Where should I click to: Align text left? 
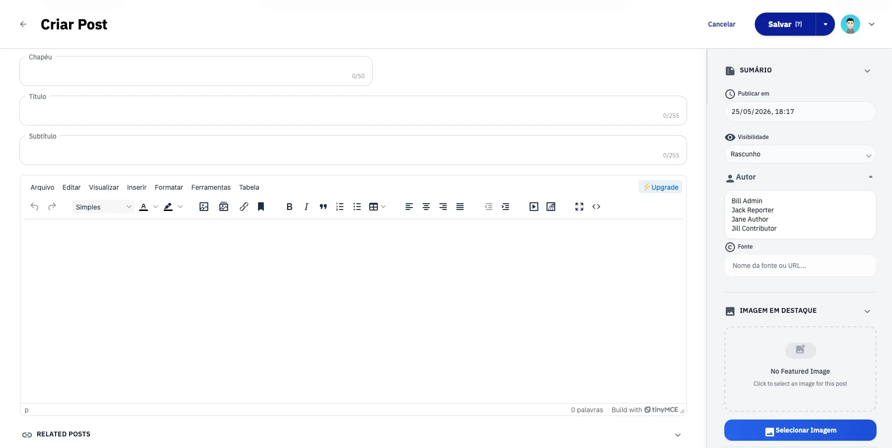tap(409, 207)
